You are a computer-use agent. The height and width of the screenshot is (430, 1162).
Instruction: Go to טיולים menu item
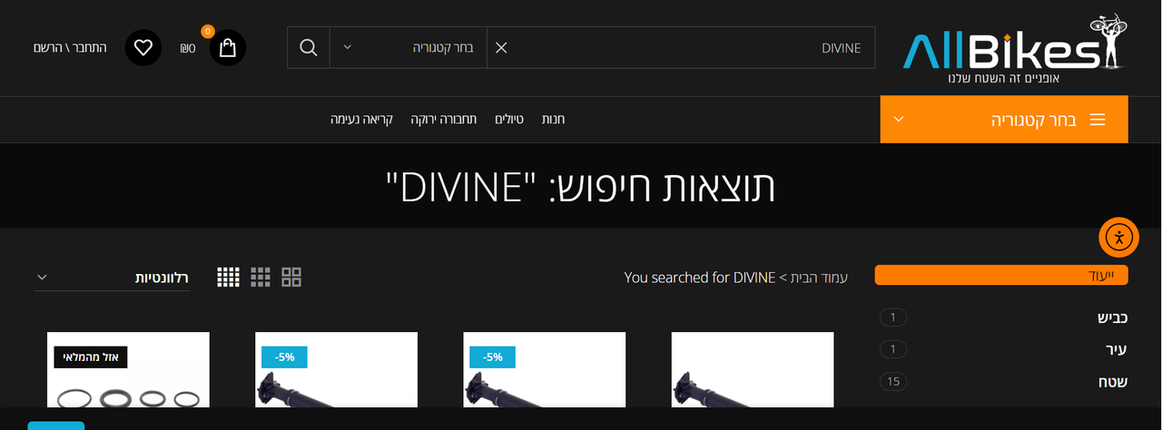pyautogui.click(x=508, y=120)
